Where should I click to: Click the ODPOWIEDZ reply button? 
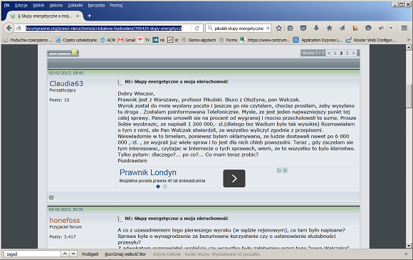coord(63,53)
